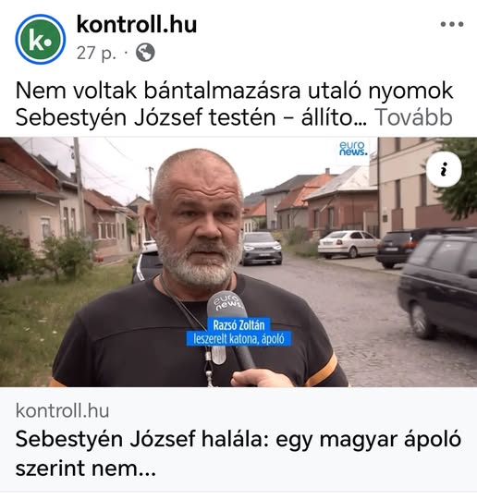Tap the info 'i' icon on image
The width and height of the screenshot is (477, 499).
click(x=444, y=169)
